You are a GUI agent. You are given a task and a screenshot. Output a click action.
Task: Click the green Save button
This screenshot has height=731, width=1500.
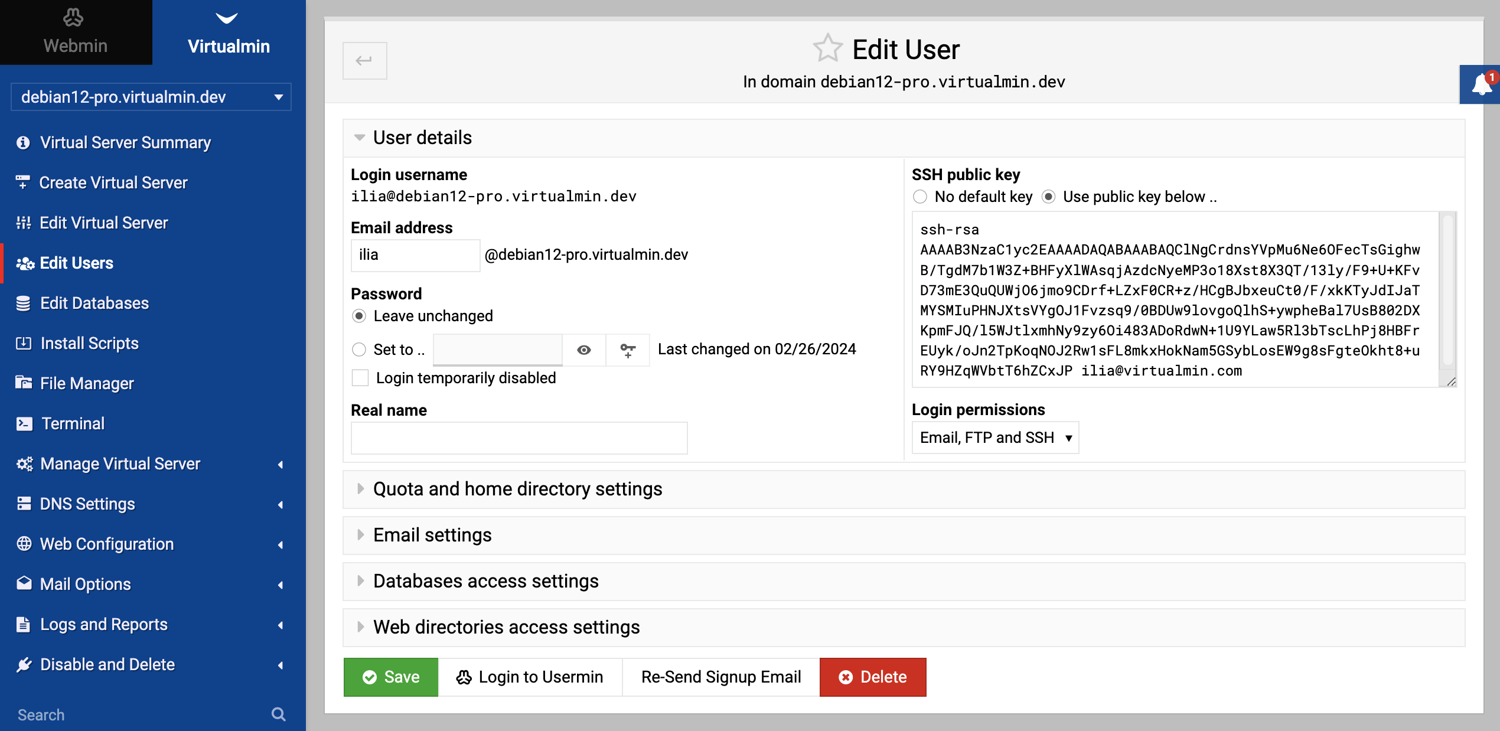tap(391, 677)
